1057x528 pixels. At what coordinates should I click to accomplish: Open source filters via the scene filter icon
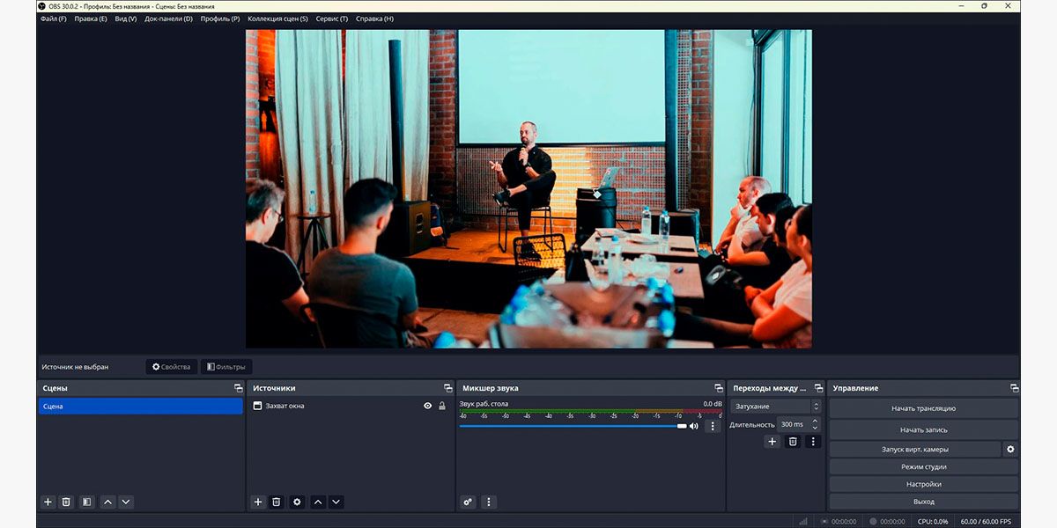[x=85, y=502]
